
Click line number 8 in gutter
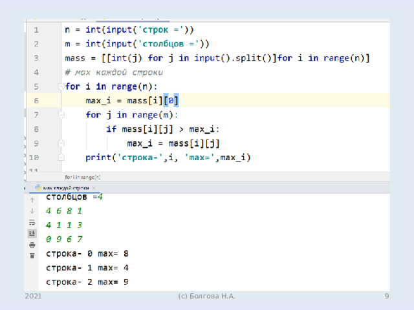point(36,129)
